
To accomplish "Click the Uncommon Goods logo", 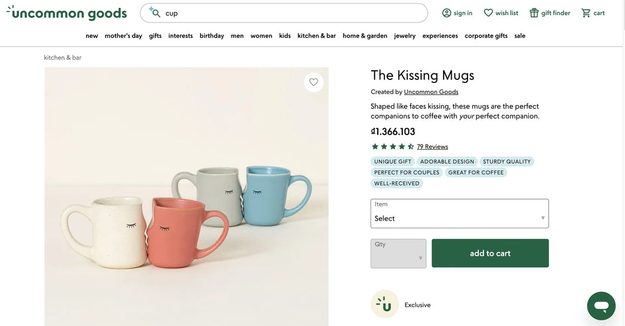I will (67, 13).
